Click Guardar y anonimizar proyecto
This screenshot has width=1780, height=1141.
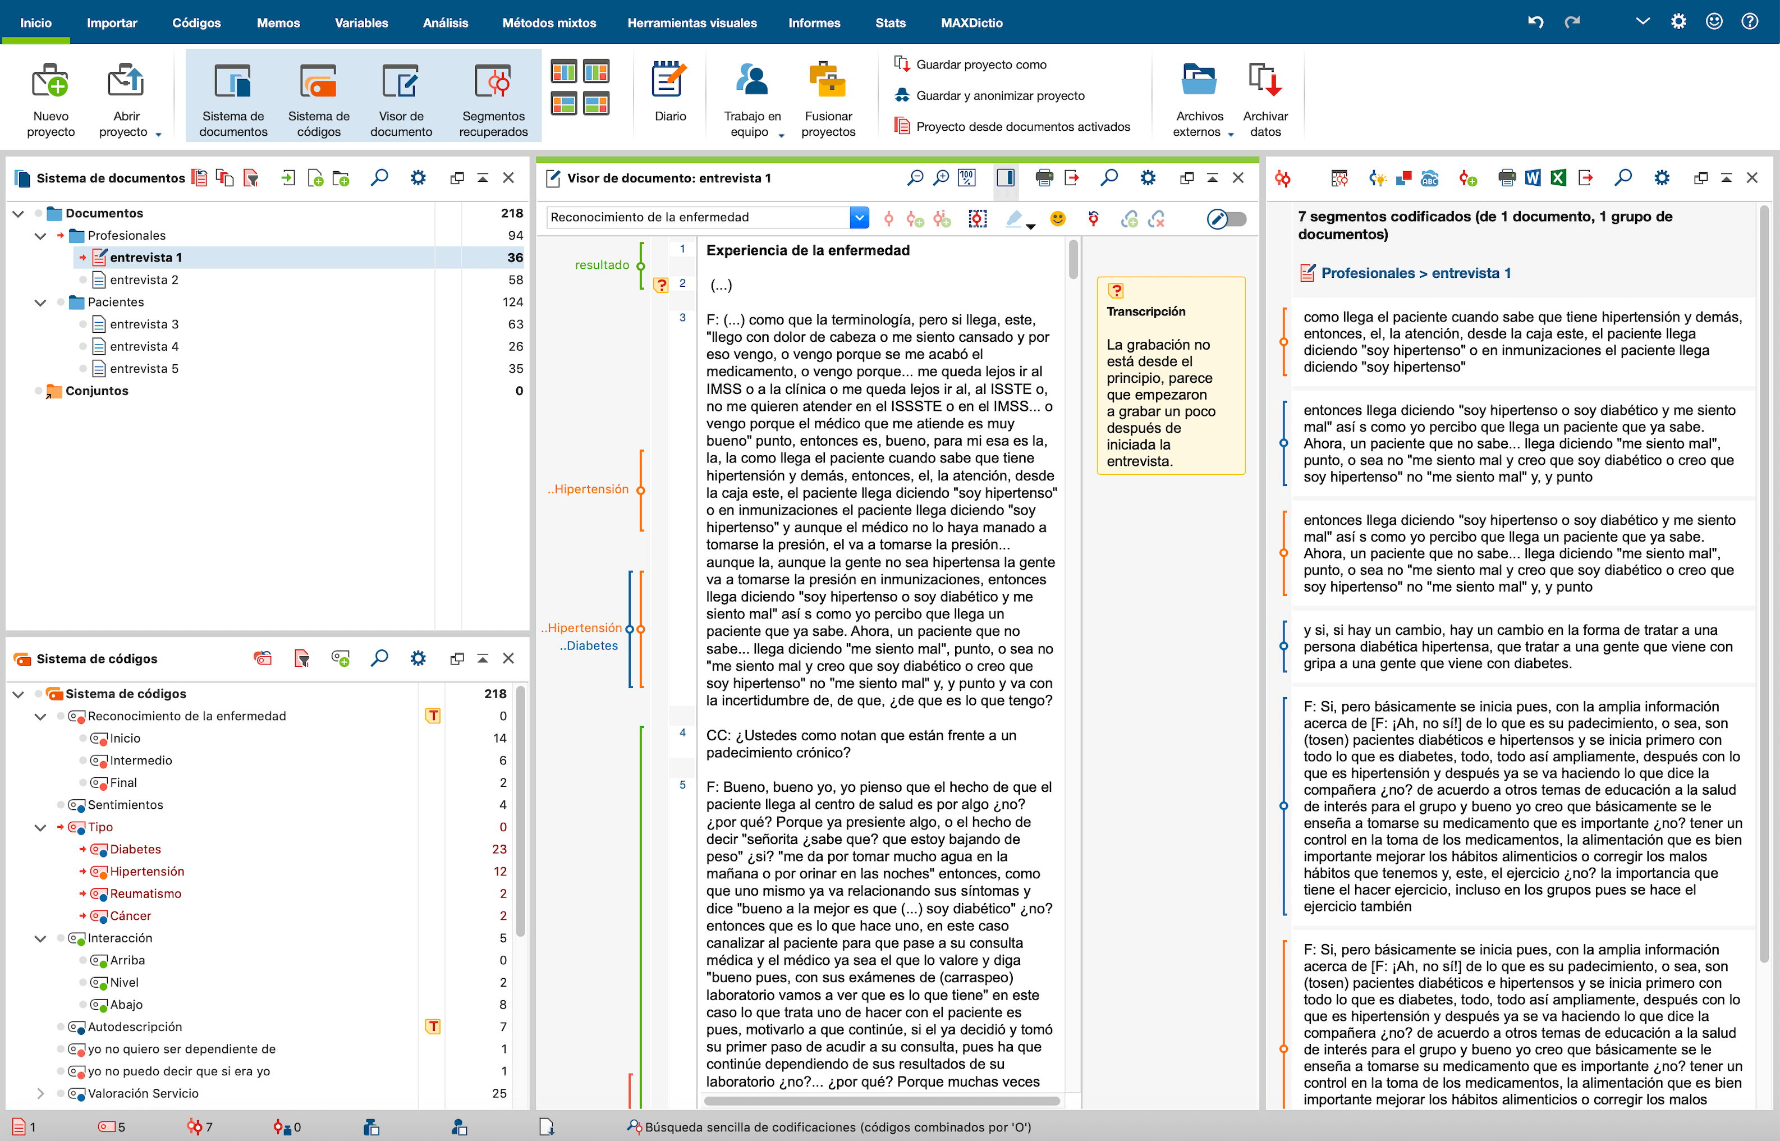989,95
